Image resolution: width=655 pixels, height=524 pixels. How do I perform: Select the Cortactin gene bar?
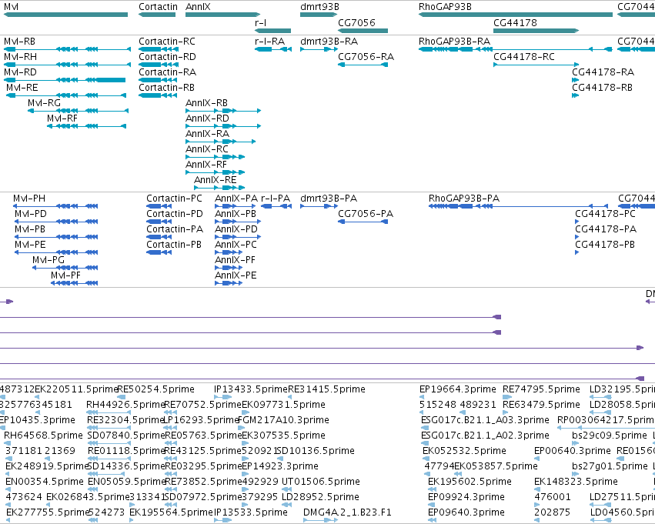(x=157, y=15)
